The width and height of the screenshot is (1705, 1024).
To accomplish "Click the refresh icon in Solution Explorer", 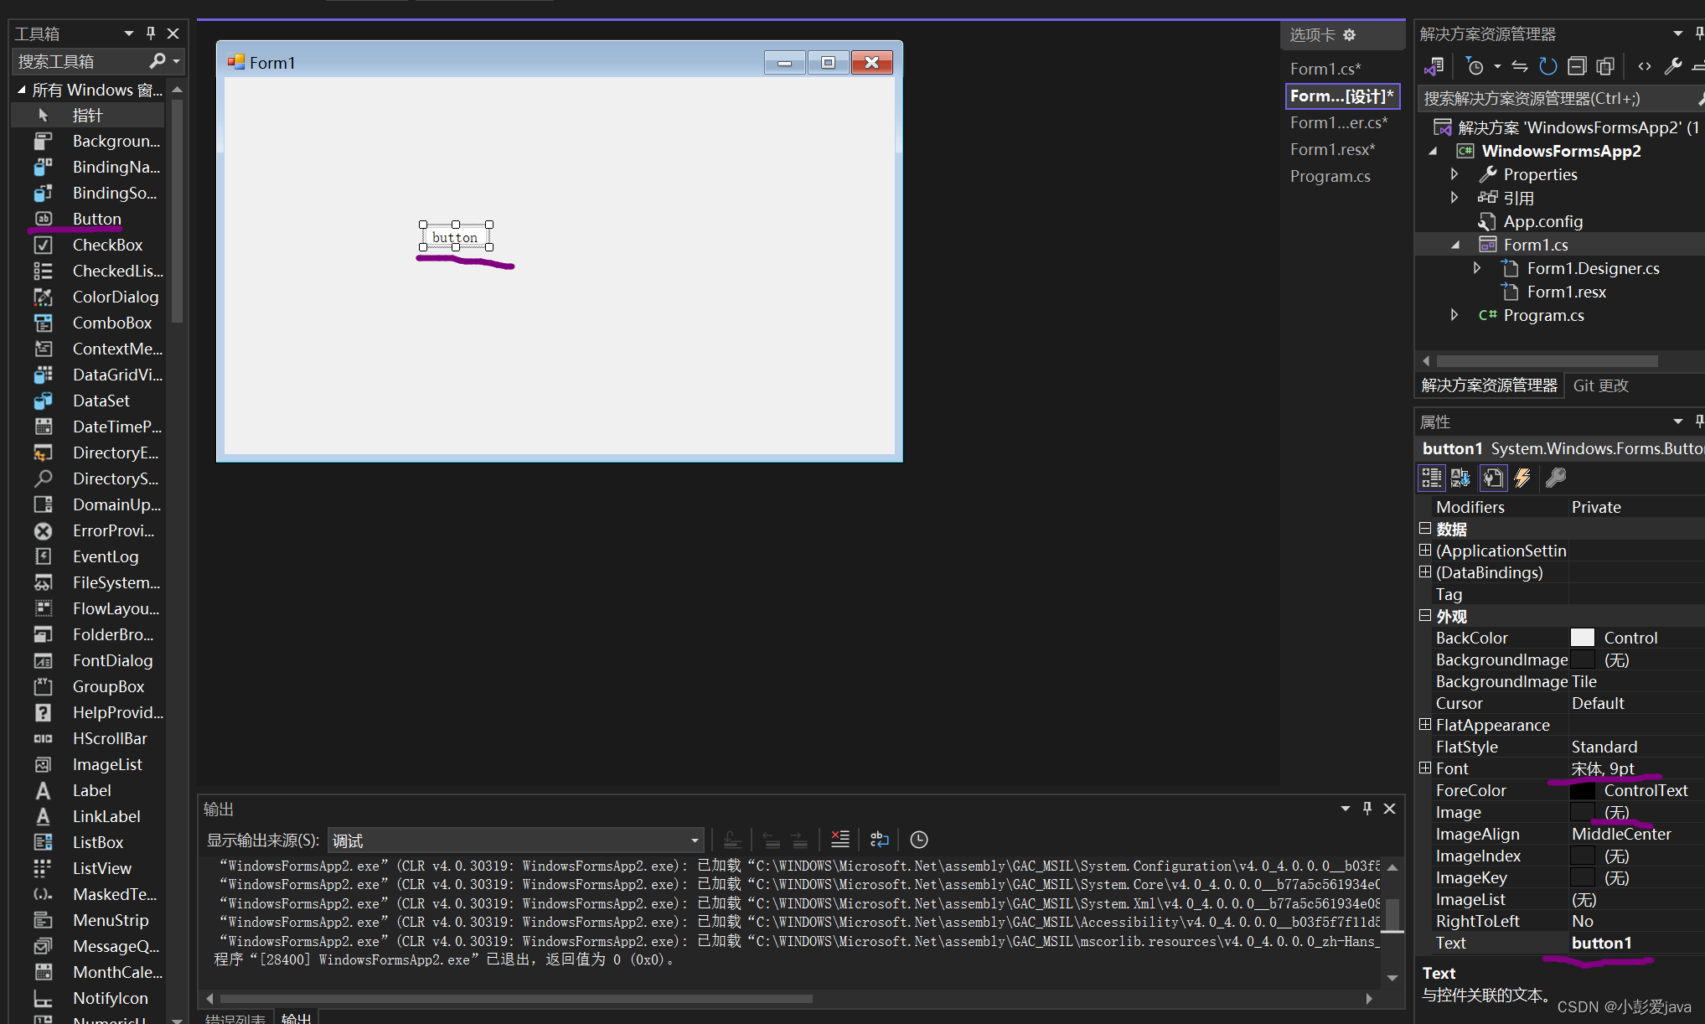I will (1547, 66).
